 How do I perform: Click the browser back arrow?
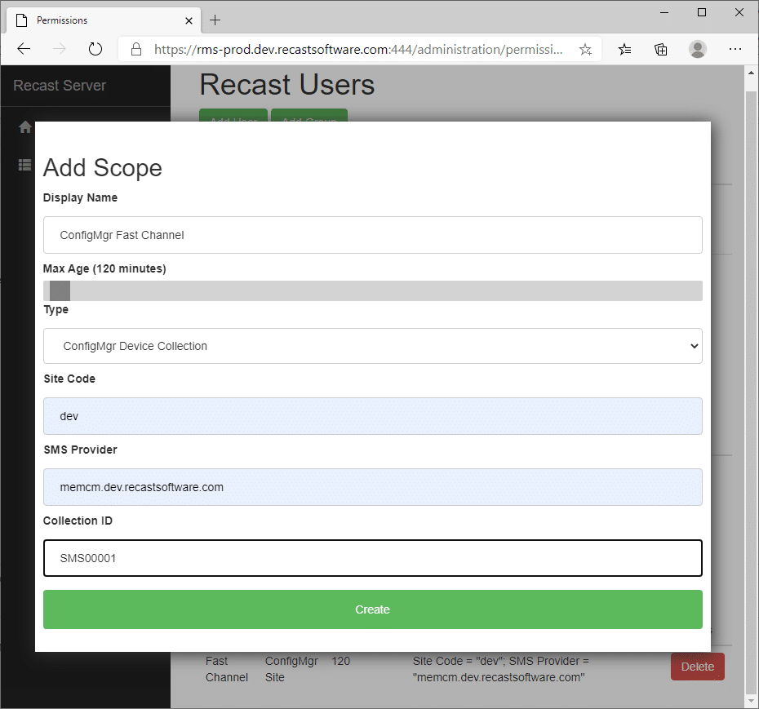(24, 49)
